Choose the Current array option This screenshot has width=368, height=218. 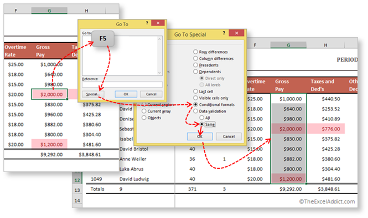[x=144, y=111]
